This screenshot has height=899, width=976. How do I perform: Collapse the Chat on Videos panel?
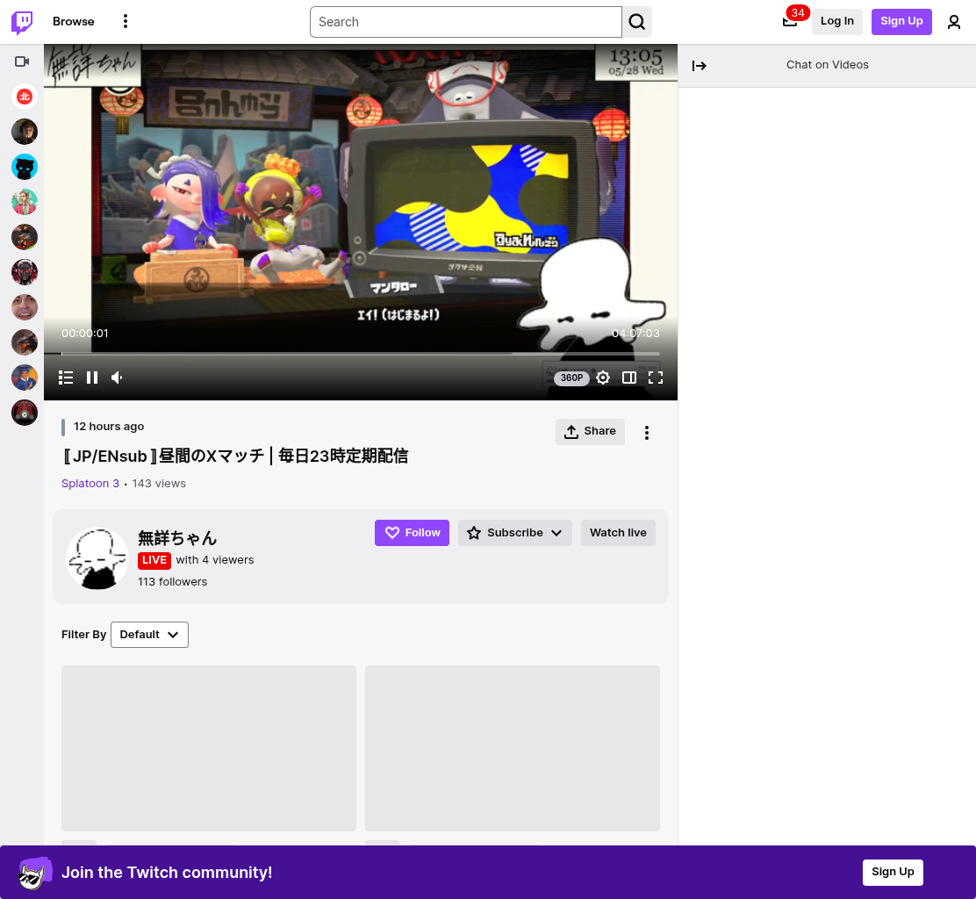pos(699,65)
